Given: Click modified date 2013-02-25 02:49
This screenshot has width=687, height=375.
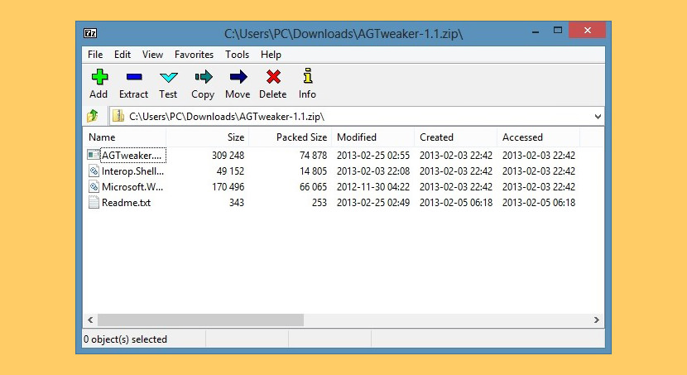Looking at the screenshot, I should coord(373,202).
